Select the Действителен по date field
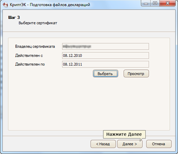 tap(105, 64)
